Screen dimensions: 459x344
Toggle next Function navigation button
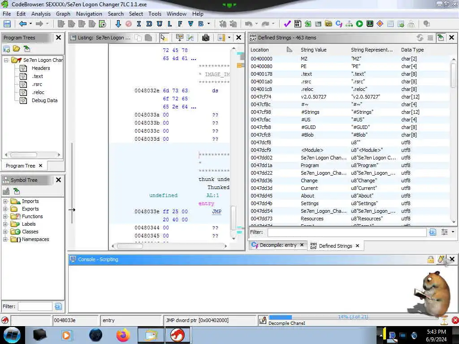[x=180, y=24]
